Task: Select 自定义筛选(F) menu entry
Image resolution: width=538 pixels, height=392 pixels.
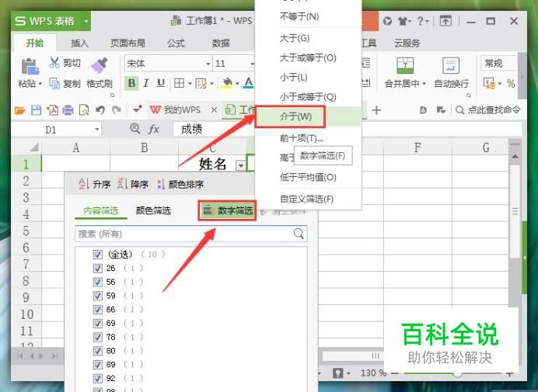Action: tap(306, 199)
